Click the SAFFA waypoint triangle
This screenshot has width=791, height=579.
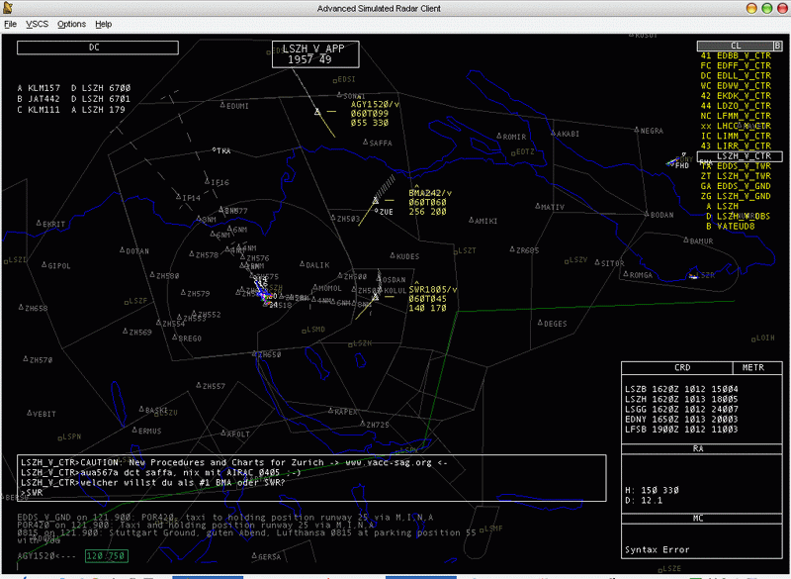[363, 144]
